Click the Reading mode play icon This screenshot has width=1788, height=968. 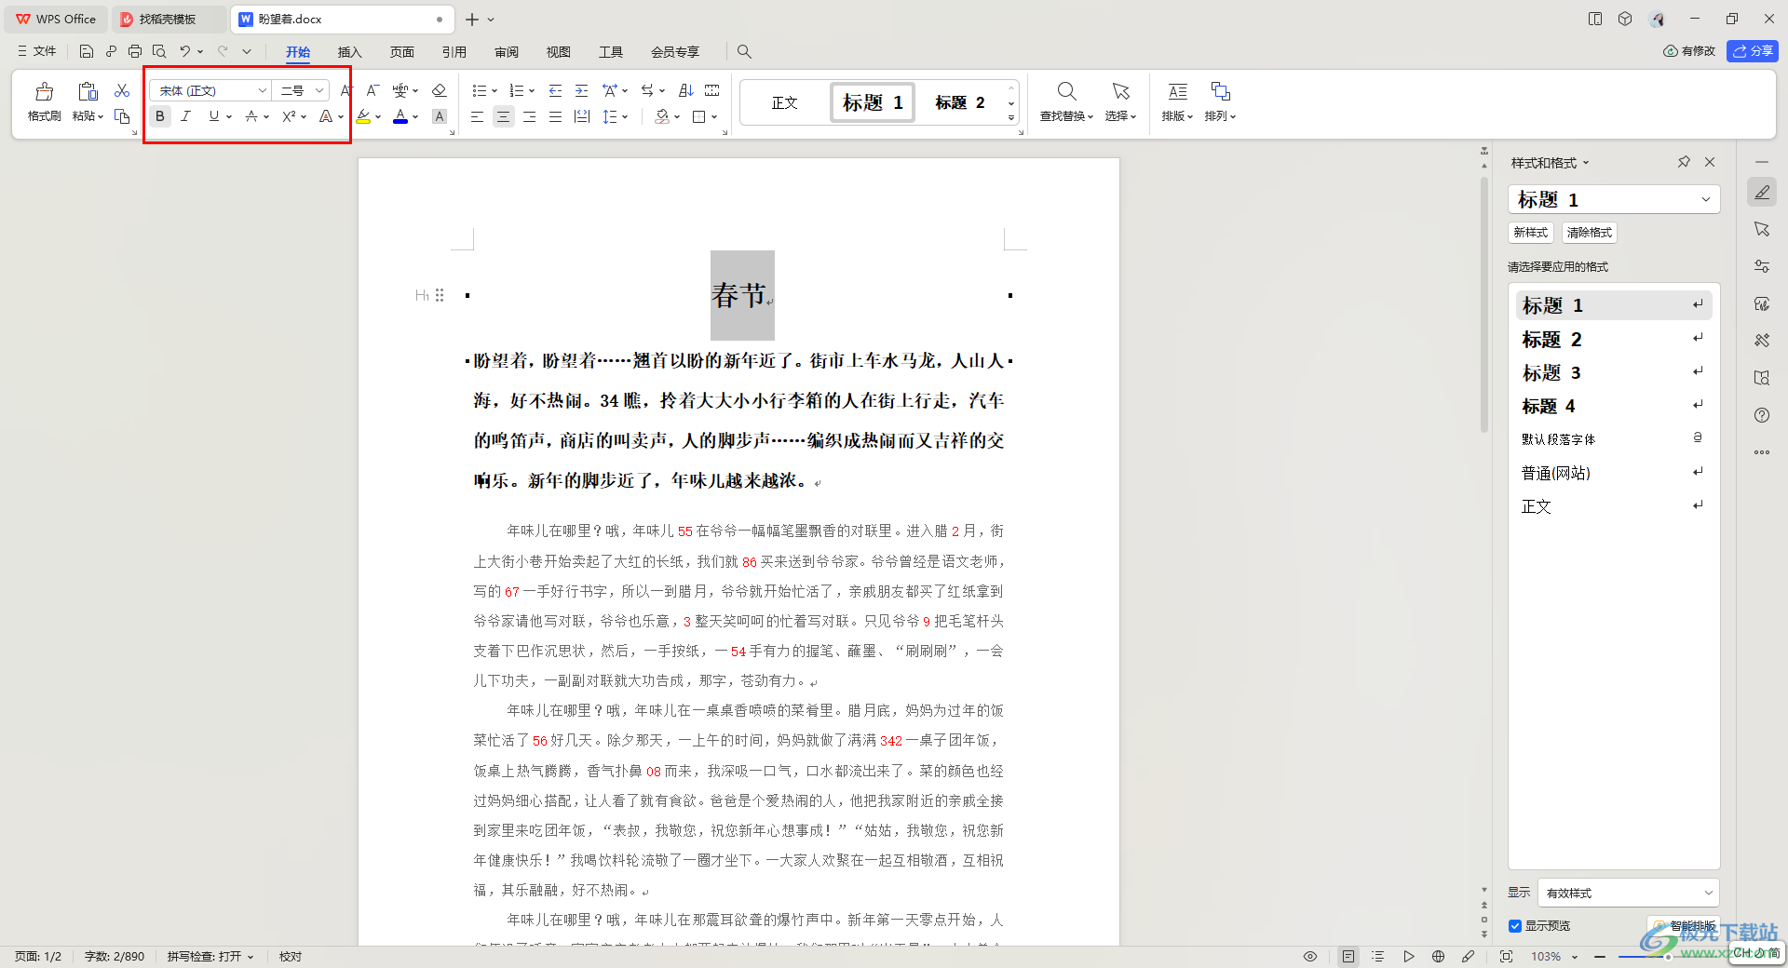[x=1408, y=956]
